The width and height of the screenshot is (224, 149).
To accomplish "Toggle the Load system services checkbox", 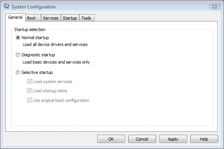I will click(x=29, y=82).
